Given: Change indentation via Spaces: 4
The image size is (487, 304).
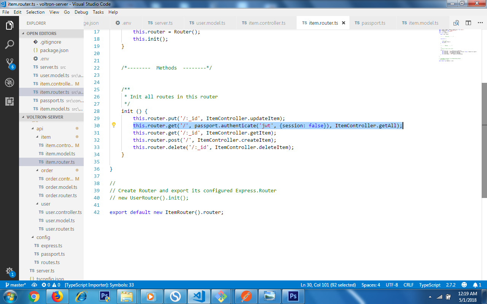Looking at the screenshot, I should point(371,285).
